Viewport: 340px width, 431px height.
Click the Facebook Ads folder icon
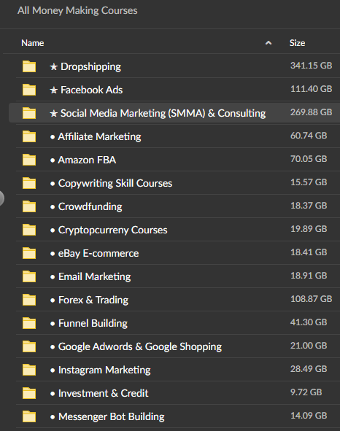pyautogui.click(x=29, y=90)
